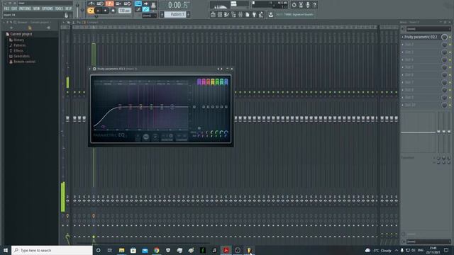This screenshot has width=454, height=255.
Task: Open the output dropdown at mixer panel bottom
Action: pos(428,242)
